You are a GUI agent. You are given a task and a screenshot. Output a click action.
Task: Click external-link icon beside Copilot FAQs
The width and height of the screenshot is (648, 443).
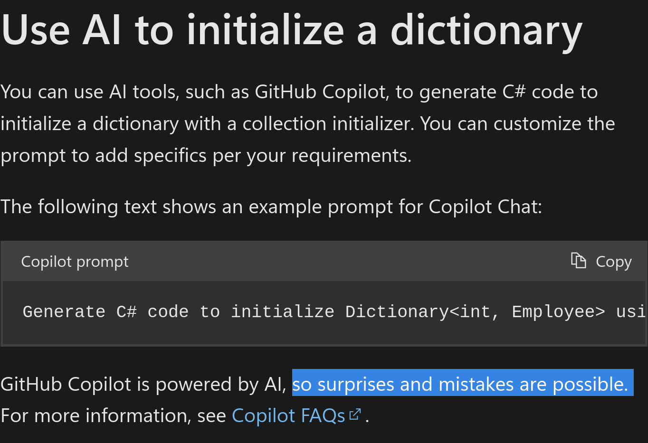tap(355, 415)
